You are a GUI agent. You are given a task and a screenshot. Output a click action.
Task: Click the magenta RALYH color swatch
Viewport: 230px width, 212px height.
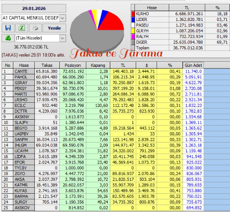coord(133,37)
